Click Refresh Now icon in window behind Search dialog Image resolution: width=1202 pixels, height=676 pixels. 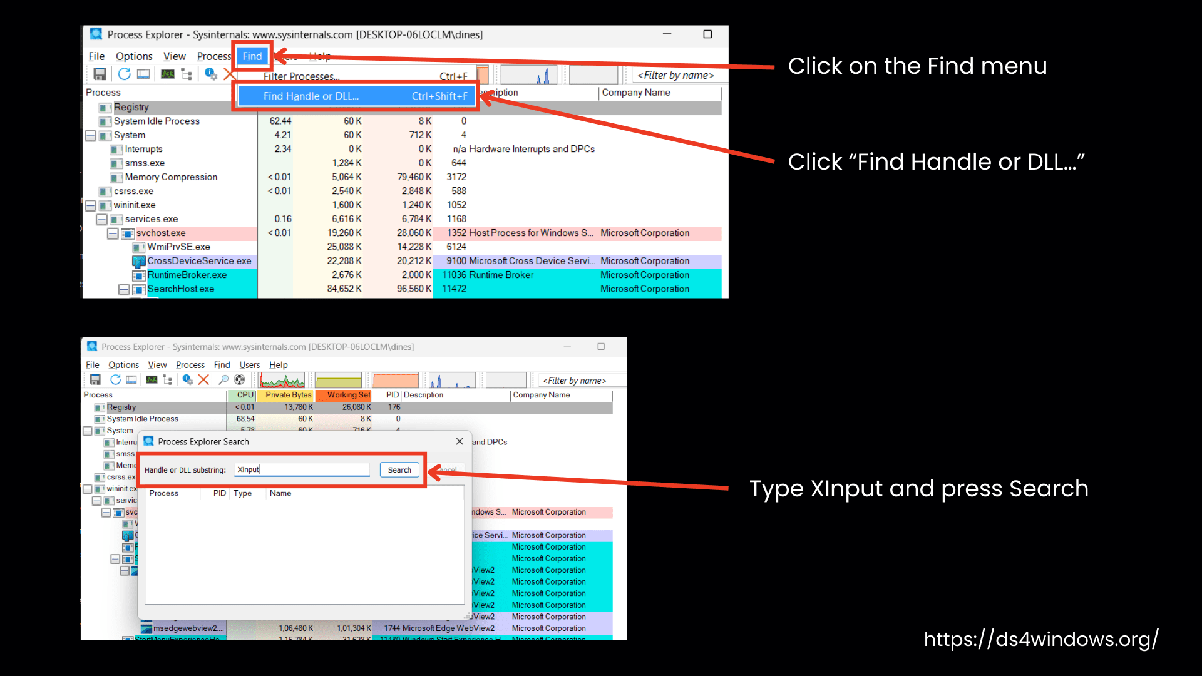point(115,380)
